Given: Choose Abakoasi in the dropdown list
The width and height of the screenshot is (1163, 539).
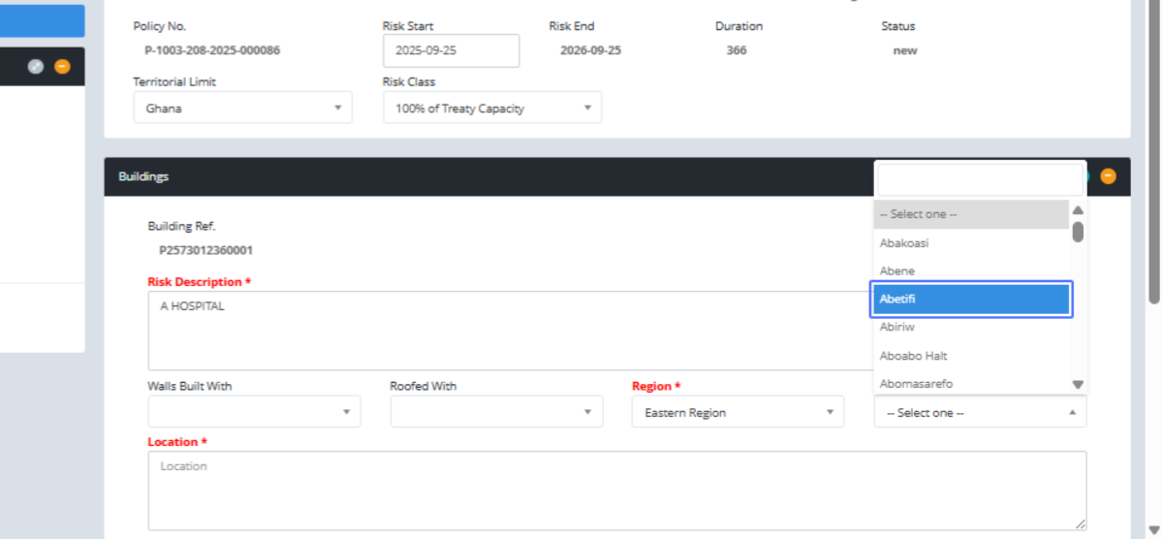Looking at the screenshot, I should [971, 242].
